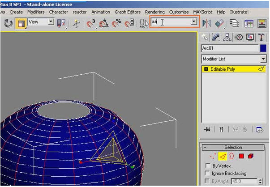Collapse the Selection rollout
The image size is (270, 187).
(x=233, y=148)
